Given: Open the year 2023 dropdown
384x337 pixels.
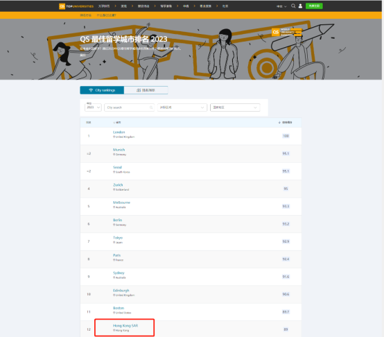Looking at the screenshot, I should click(93, 107).
